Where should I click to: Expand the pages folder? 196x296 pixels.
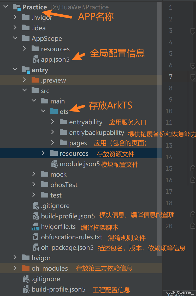pyautogui.click(x=52, y=143)
